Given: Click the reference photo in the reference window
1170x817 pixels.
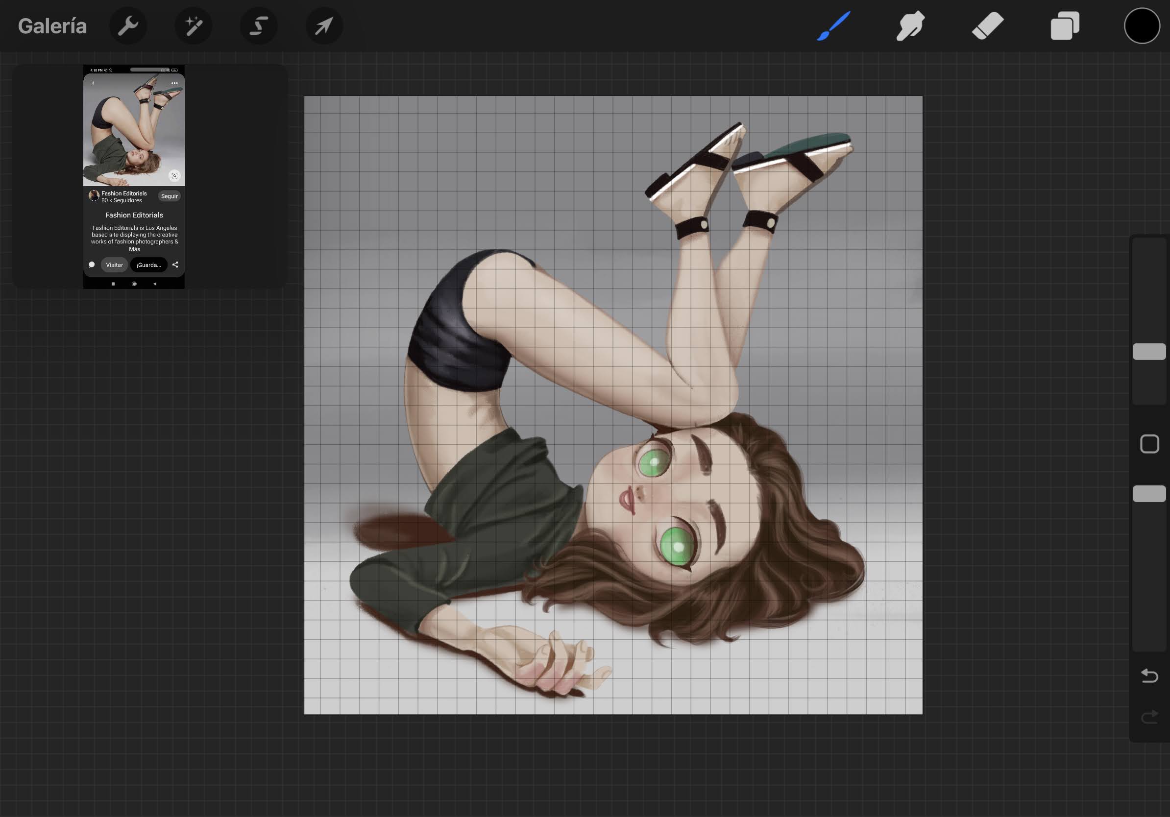Looking at the screenshot, I should pyautogui.click(x=134, y=130).
